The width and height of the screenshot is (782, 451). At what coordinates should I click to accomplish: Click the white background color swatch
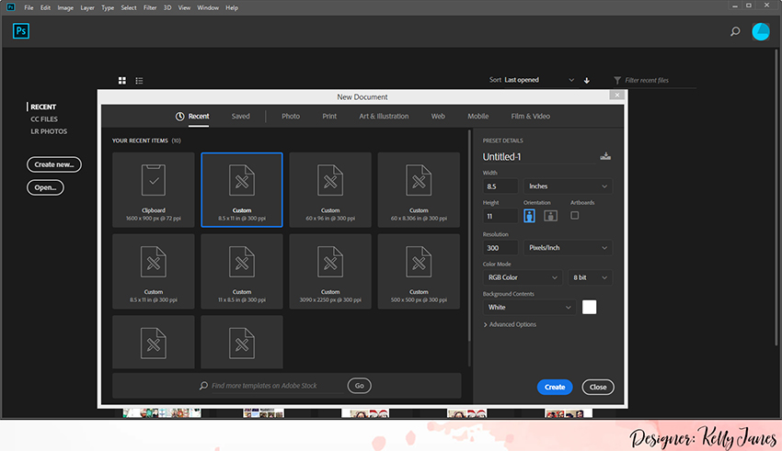pyautogui.click(x=589, y=307)
